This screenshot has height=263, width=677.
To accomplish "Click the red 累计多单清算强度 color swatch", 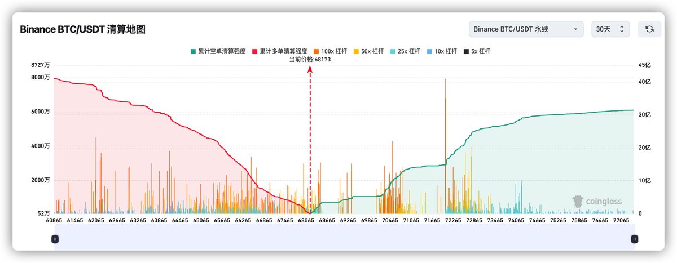I will point(255,51).
